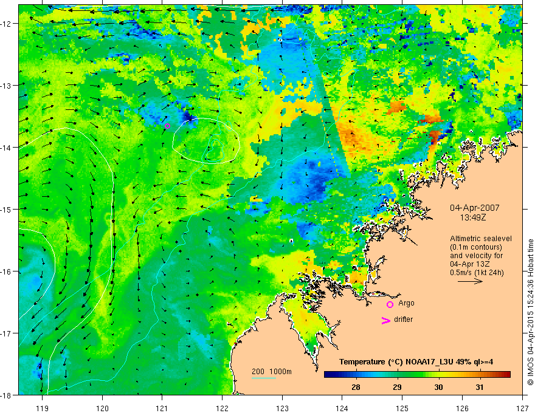Click the longitude axis label "119"
The image size is (535, 413).
[43, 408]
